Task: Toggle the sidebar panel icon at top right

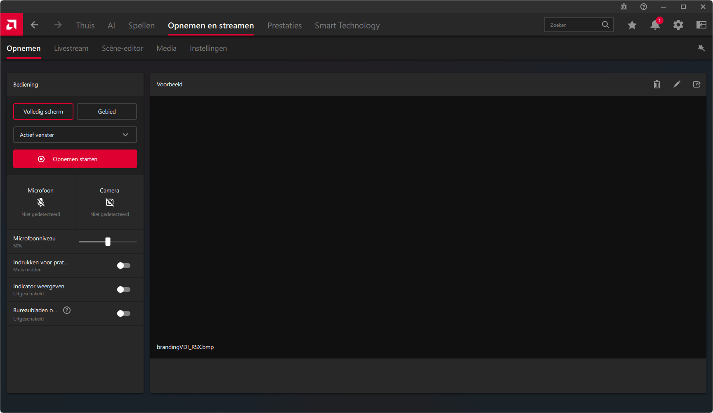Action: point(701,25)
